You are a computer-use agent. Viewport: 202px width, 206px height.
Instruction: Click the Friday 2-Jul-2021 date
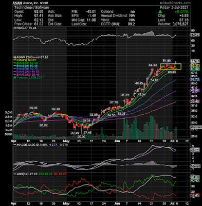[174, 7]
